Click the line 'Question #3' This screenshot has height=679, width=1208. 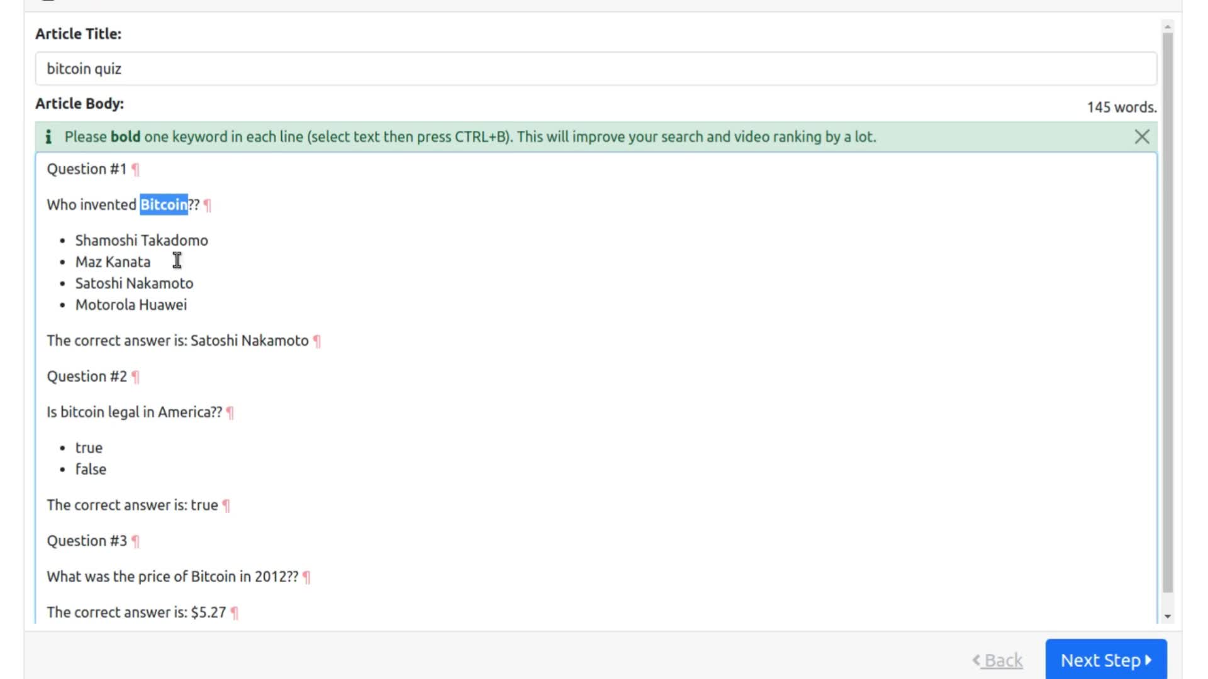[87, 541]
